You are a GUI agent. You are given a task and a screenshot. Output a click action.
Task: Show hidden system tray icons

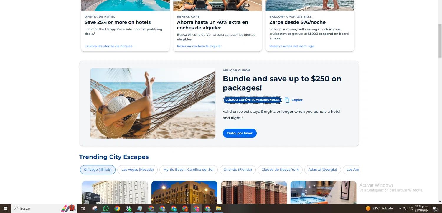pyautogui.click(x=400, y=208)
